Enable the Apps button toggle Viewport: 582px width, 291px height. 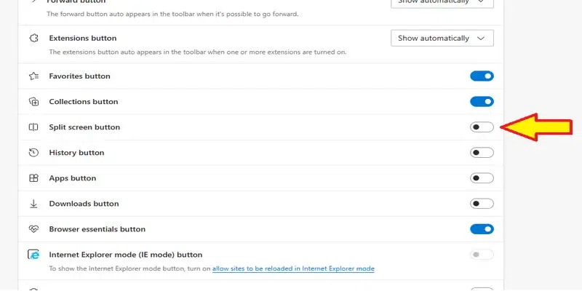coord(482,178)
